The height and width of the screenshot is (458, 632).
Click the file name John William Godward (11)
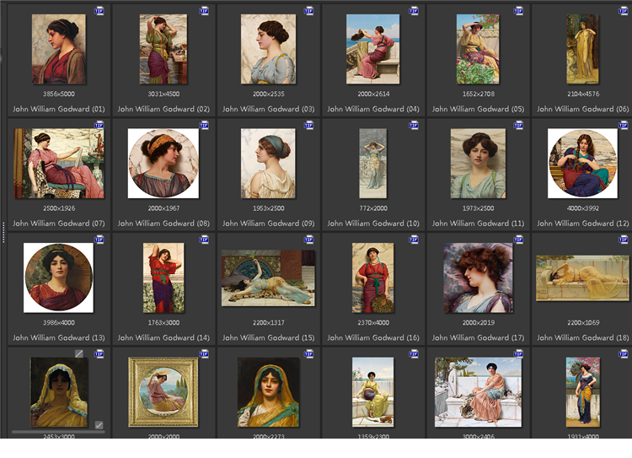coord(478,224)
